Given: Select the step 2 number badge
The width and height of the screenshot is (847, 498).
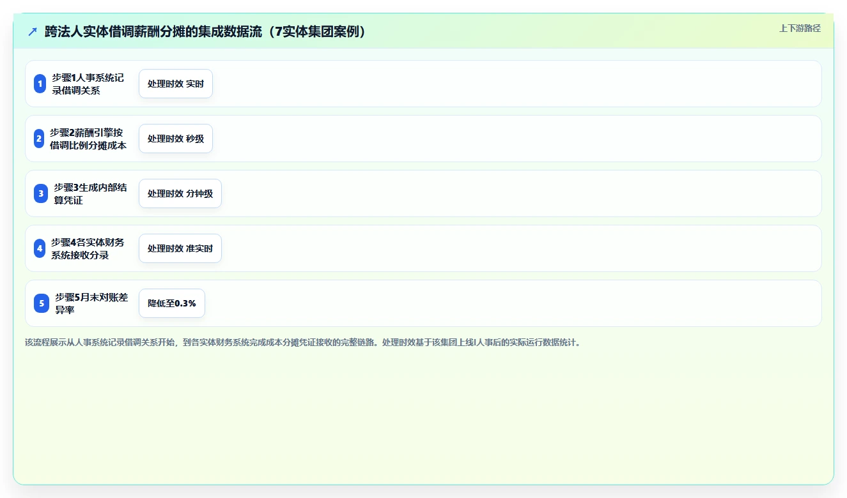Looking at the screenshot, I should pos(39,139).
